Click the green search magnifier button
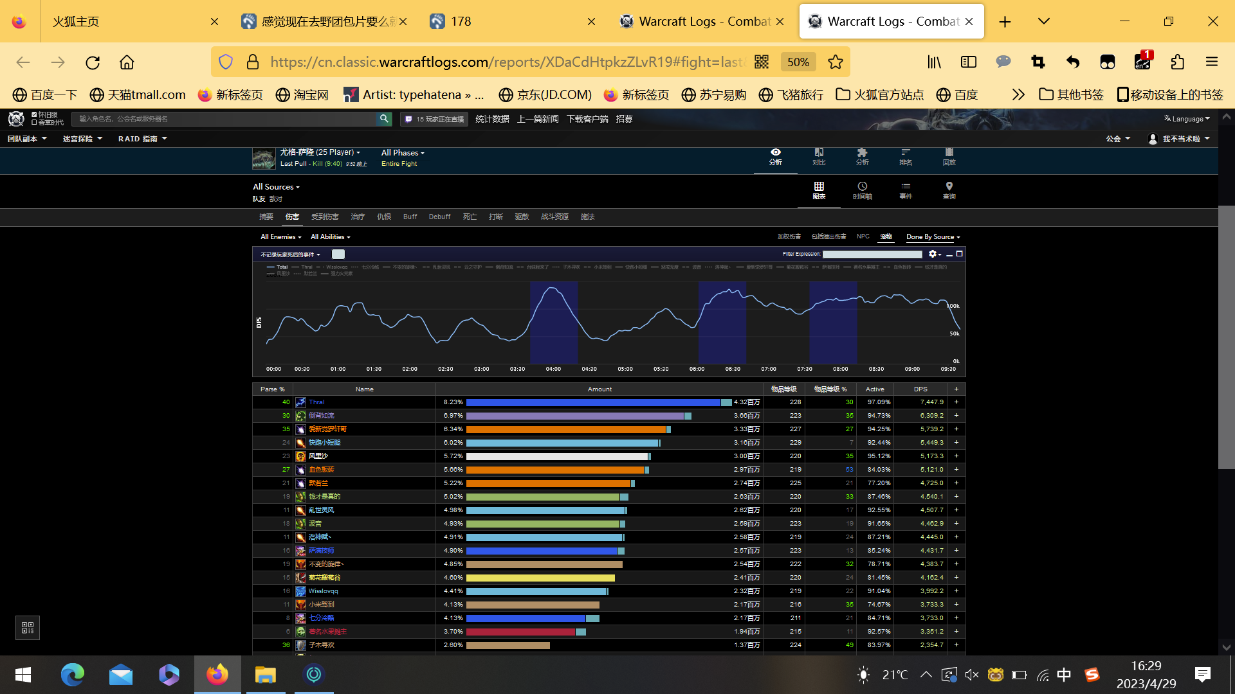The width and height of the screenshot is (1235, 694). (384, 119)
